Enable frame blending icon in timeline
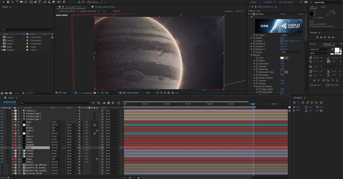The width and height of the screenshot is (343, 179). click(109, 103)
